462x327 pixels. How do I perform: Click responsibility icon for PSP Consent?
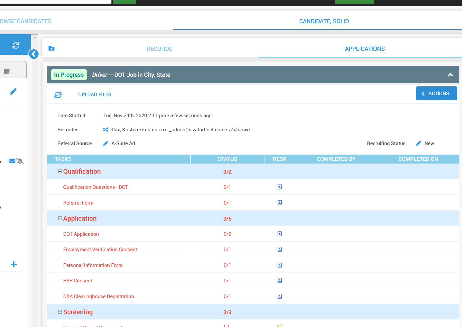tap(280, 281)
